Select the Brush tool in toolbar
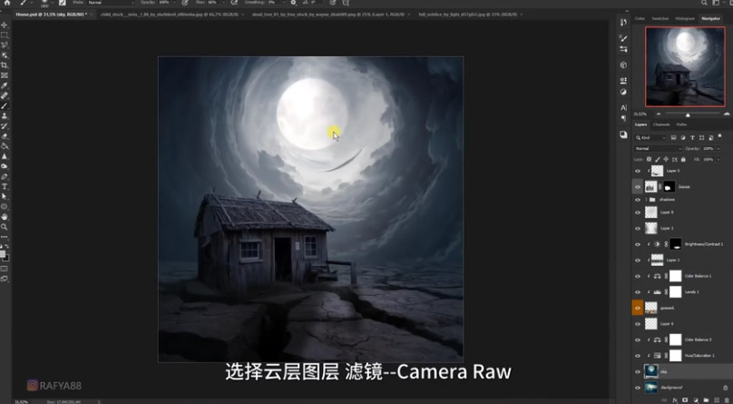 pyautogui.click(x=5, y=105)
